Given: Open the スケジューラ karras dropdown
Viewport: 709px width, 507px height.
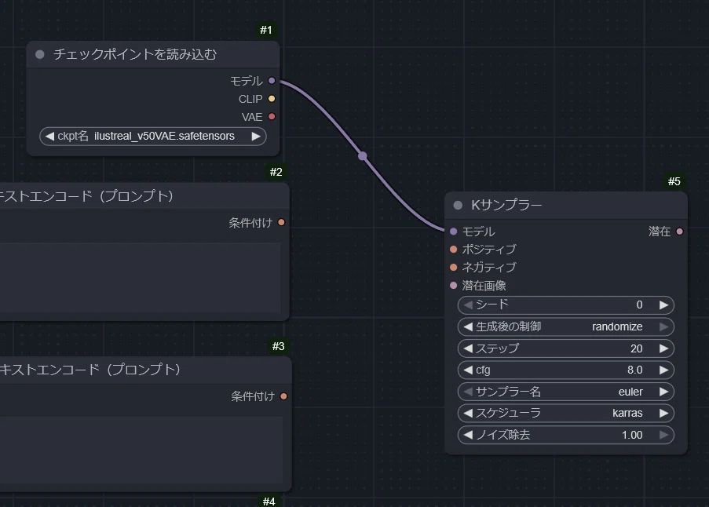Looking at the screenshot, I should coord(565,413).
